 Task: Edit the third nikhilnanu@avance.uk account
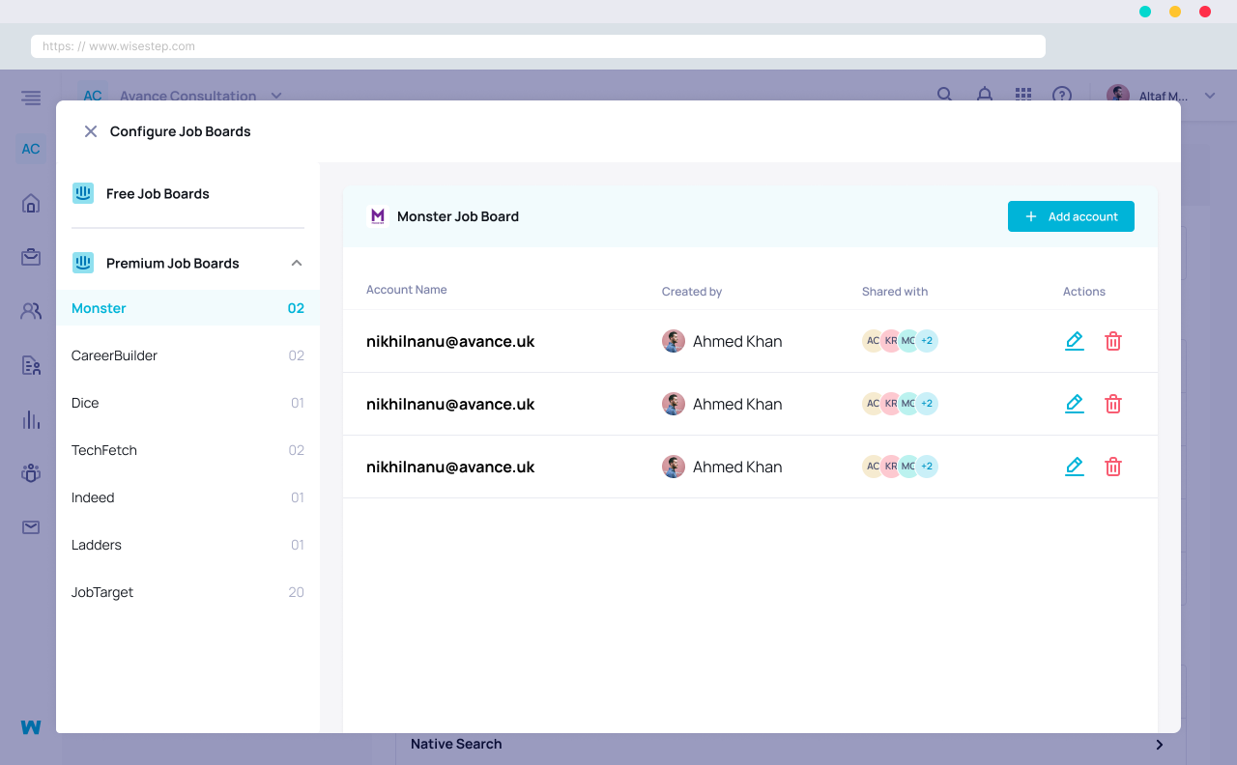(x=1074, y=467)
